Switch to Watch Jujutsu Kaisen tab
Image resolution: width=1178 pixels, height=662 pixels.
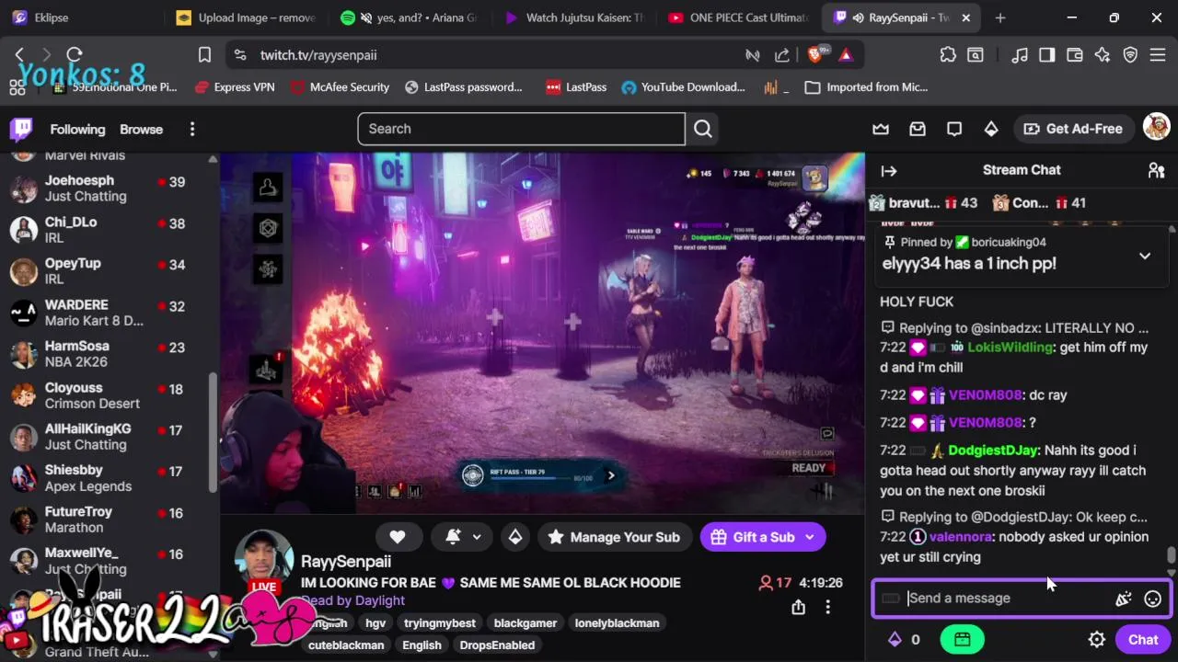click(575, 17)
